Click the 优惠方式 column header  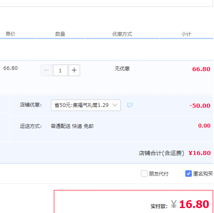(x=122, y=34)
